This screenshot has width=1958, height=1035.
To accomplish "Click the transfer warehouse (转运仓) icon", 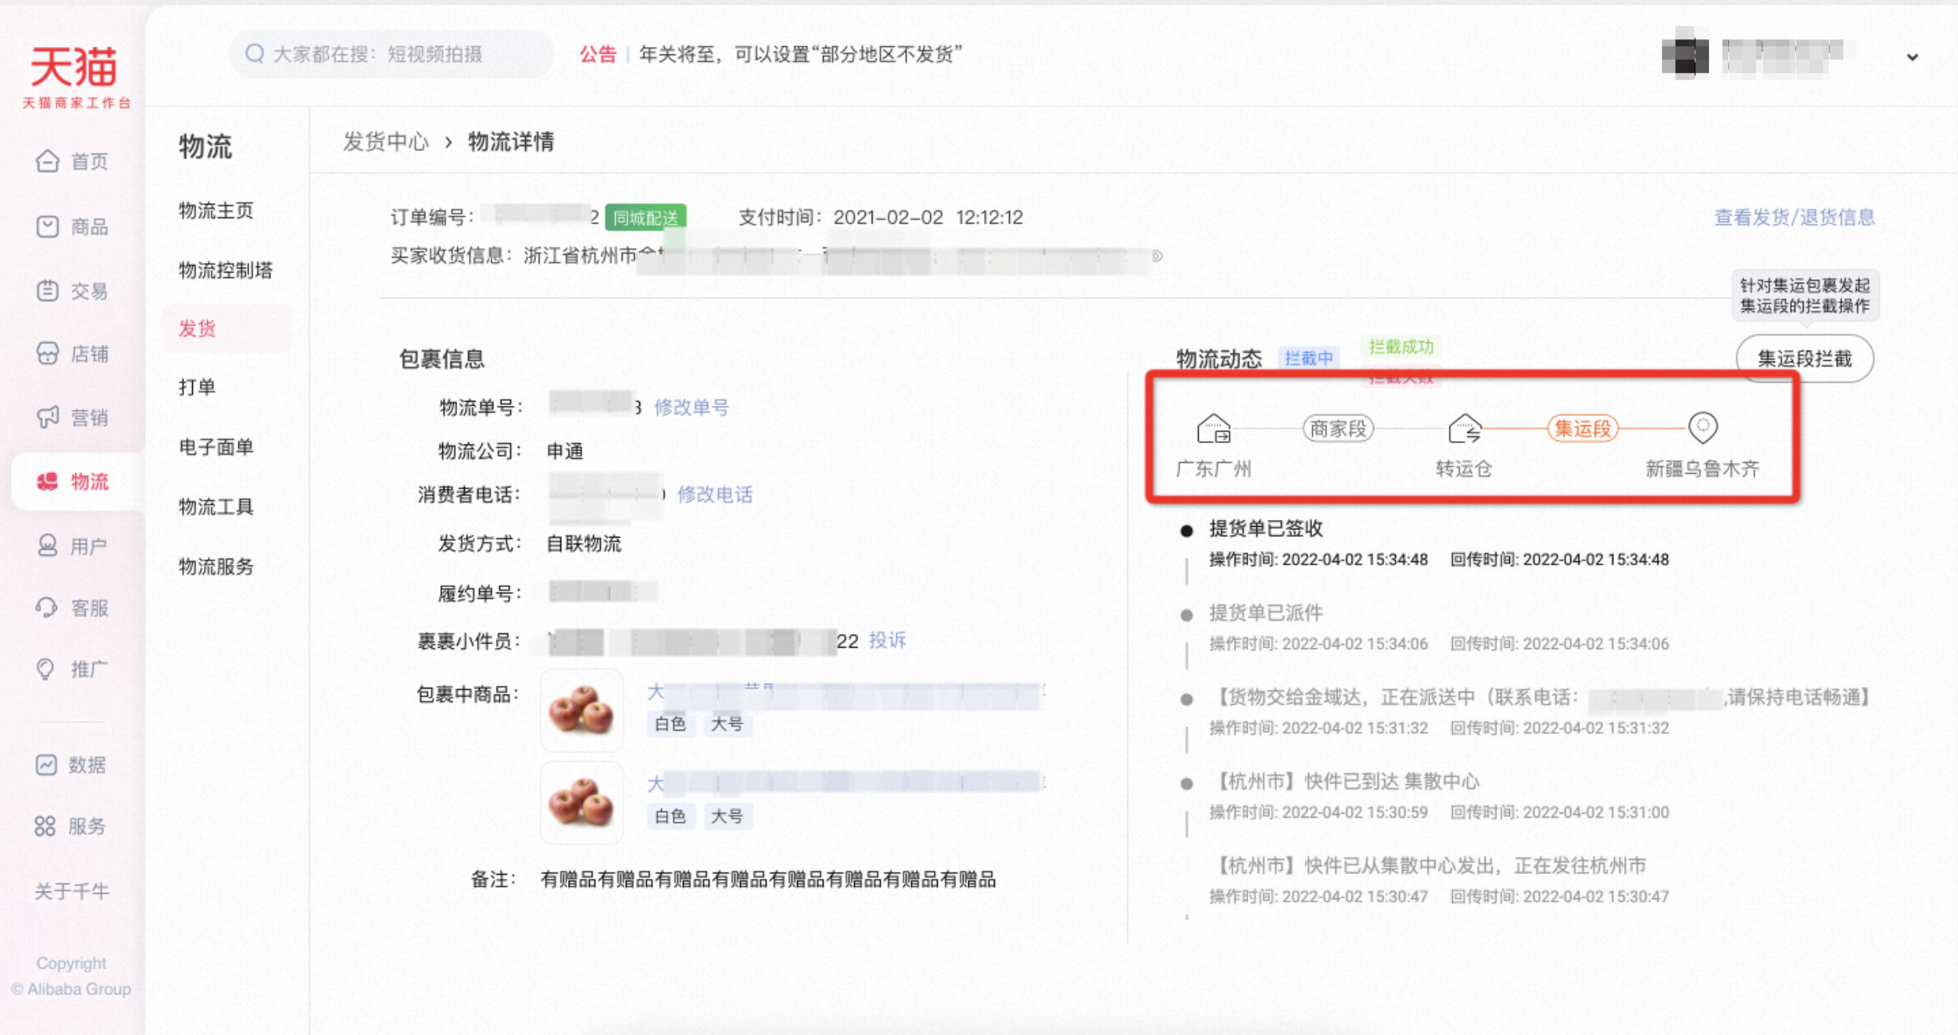I will tap(1464, 429).
